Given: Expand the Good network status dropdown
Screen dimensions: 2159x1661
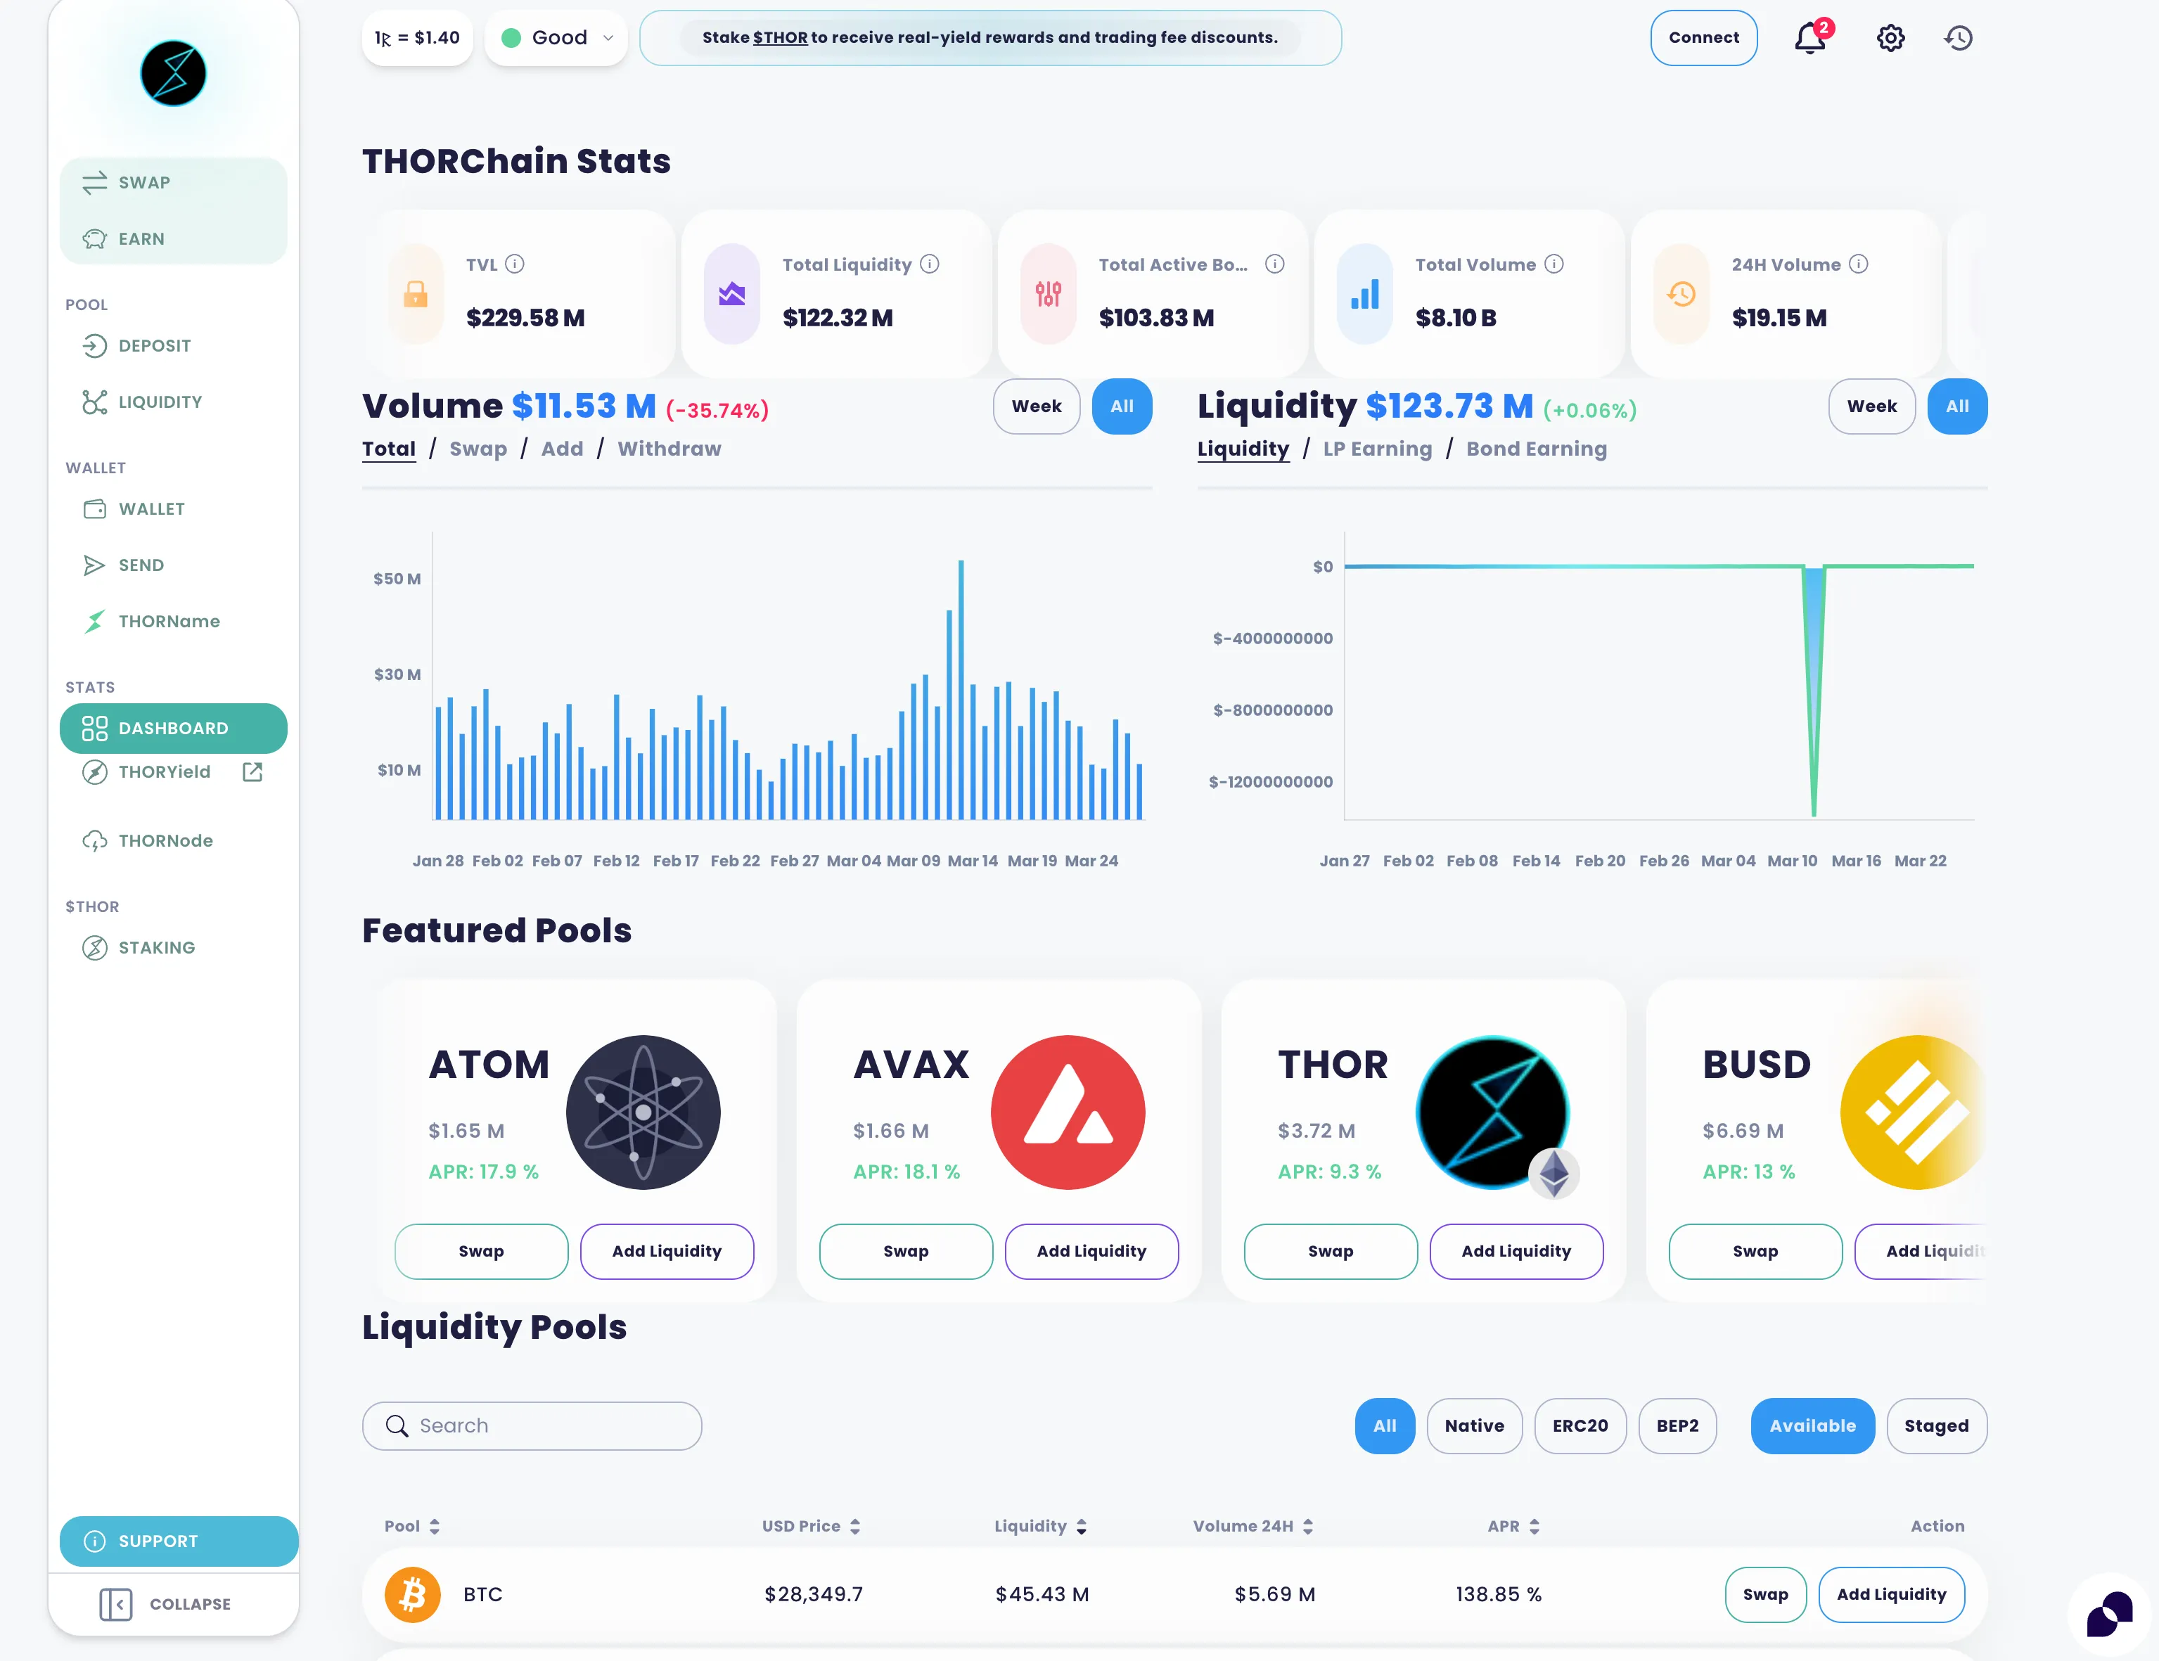Looking at the screenshot, I should (556, 37).
